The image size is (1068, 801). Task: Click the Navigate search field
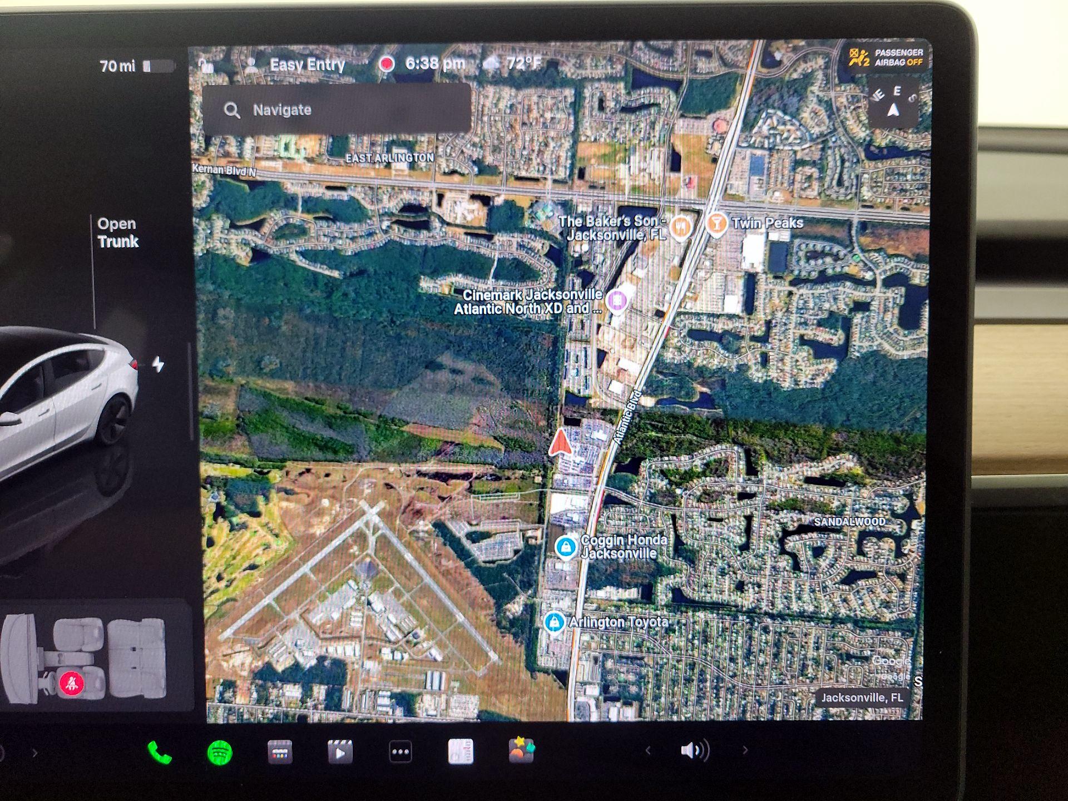click(x=337, y=109)
